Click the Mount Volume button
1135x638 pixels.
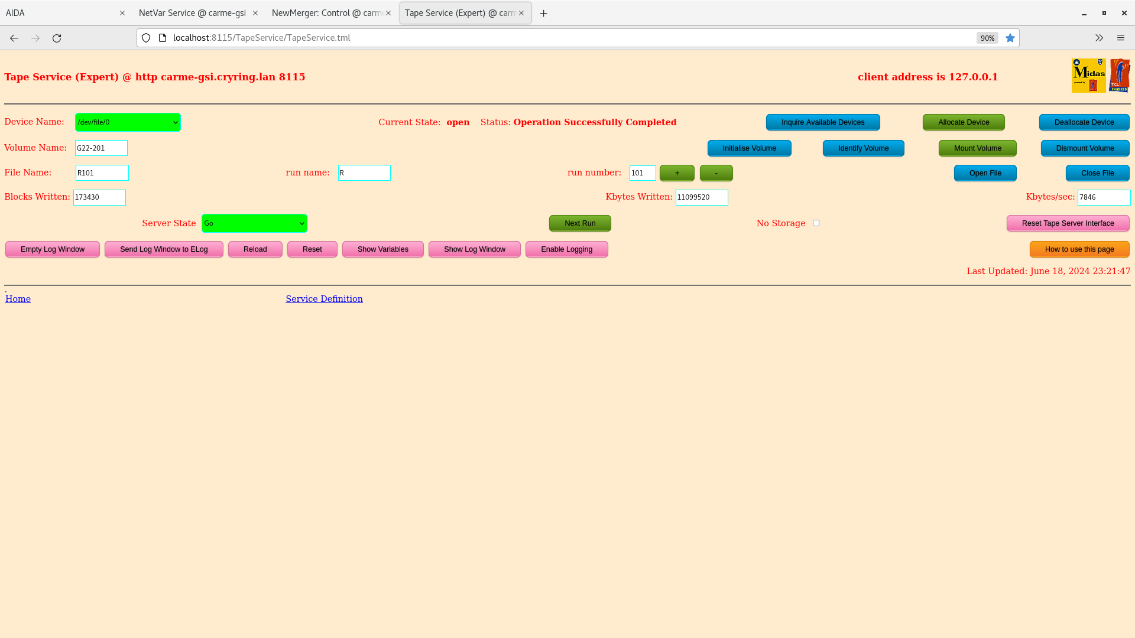click(x=978, y=148)
